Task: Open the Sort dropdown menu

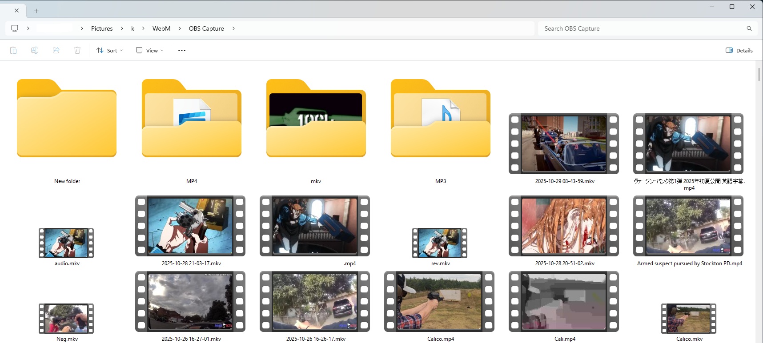Action: (110, 50)
